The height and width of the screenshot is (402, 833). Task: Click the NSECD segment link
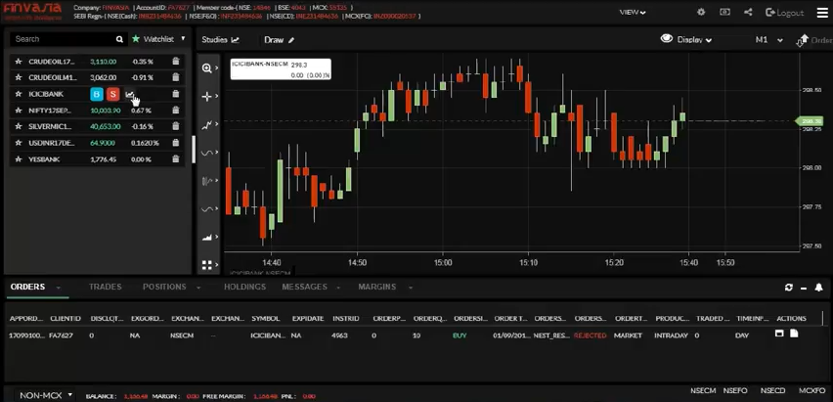[772, 391]
